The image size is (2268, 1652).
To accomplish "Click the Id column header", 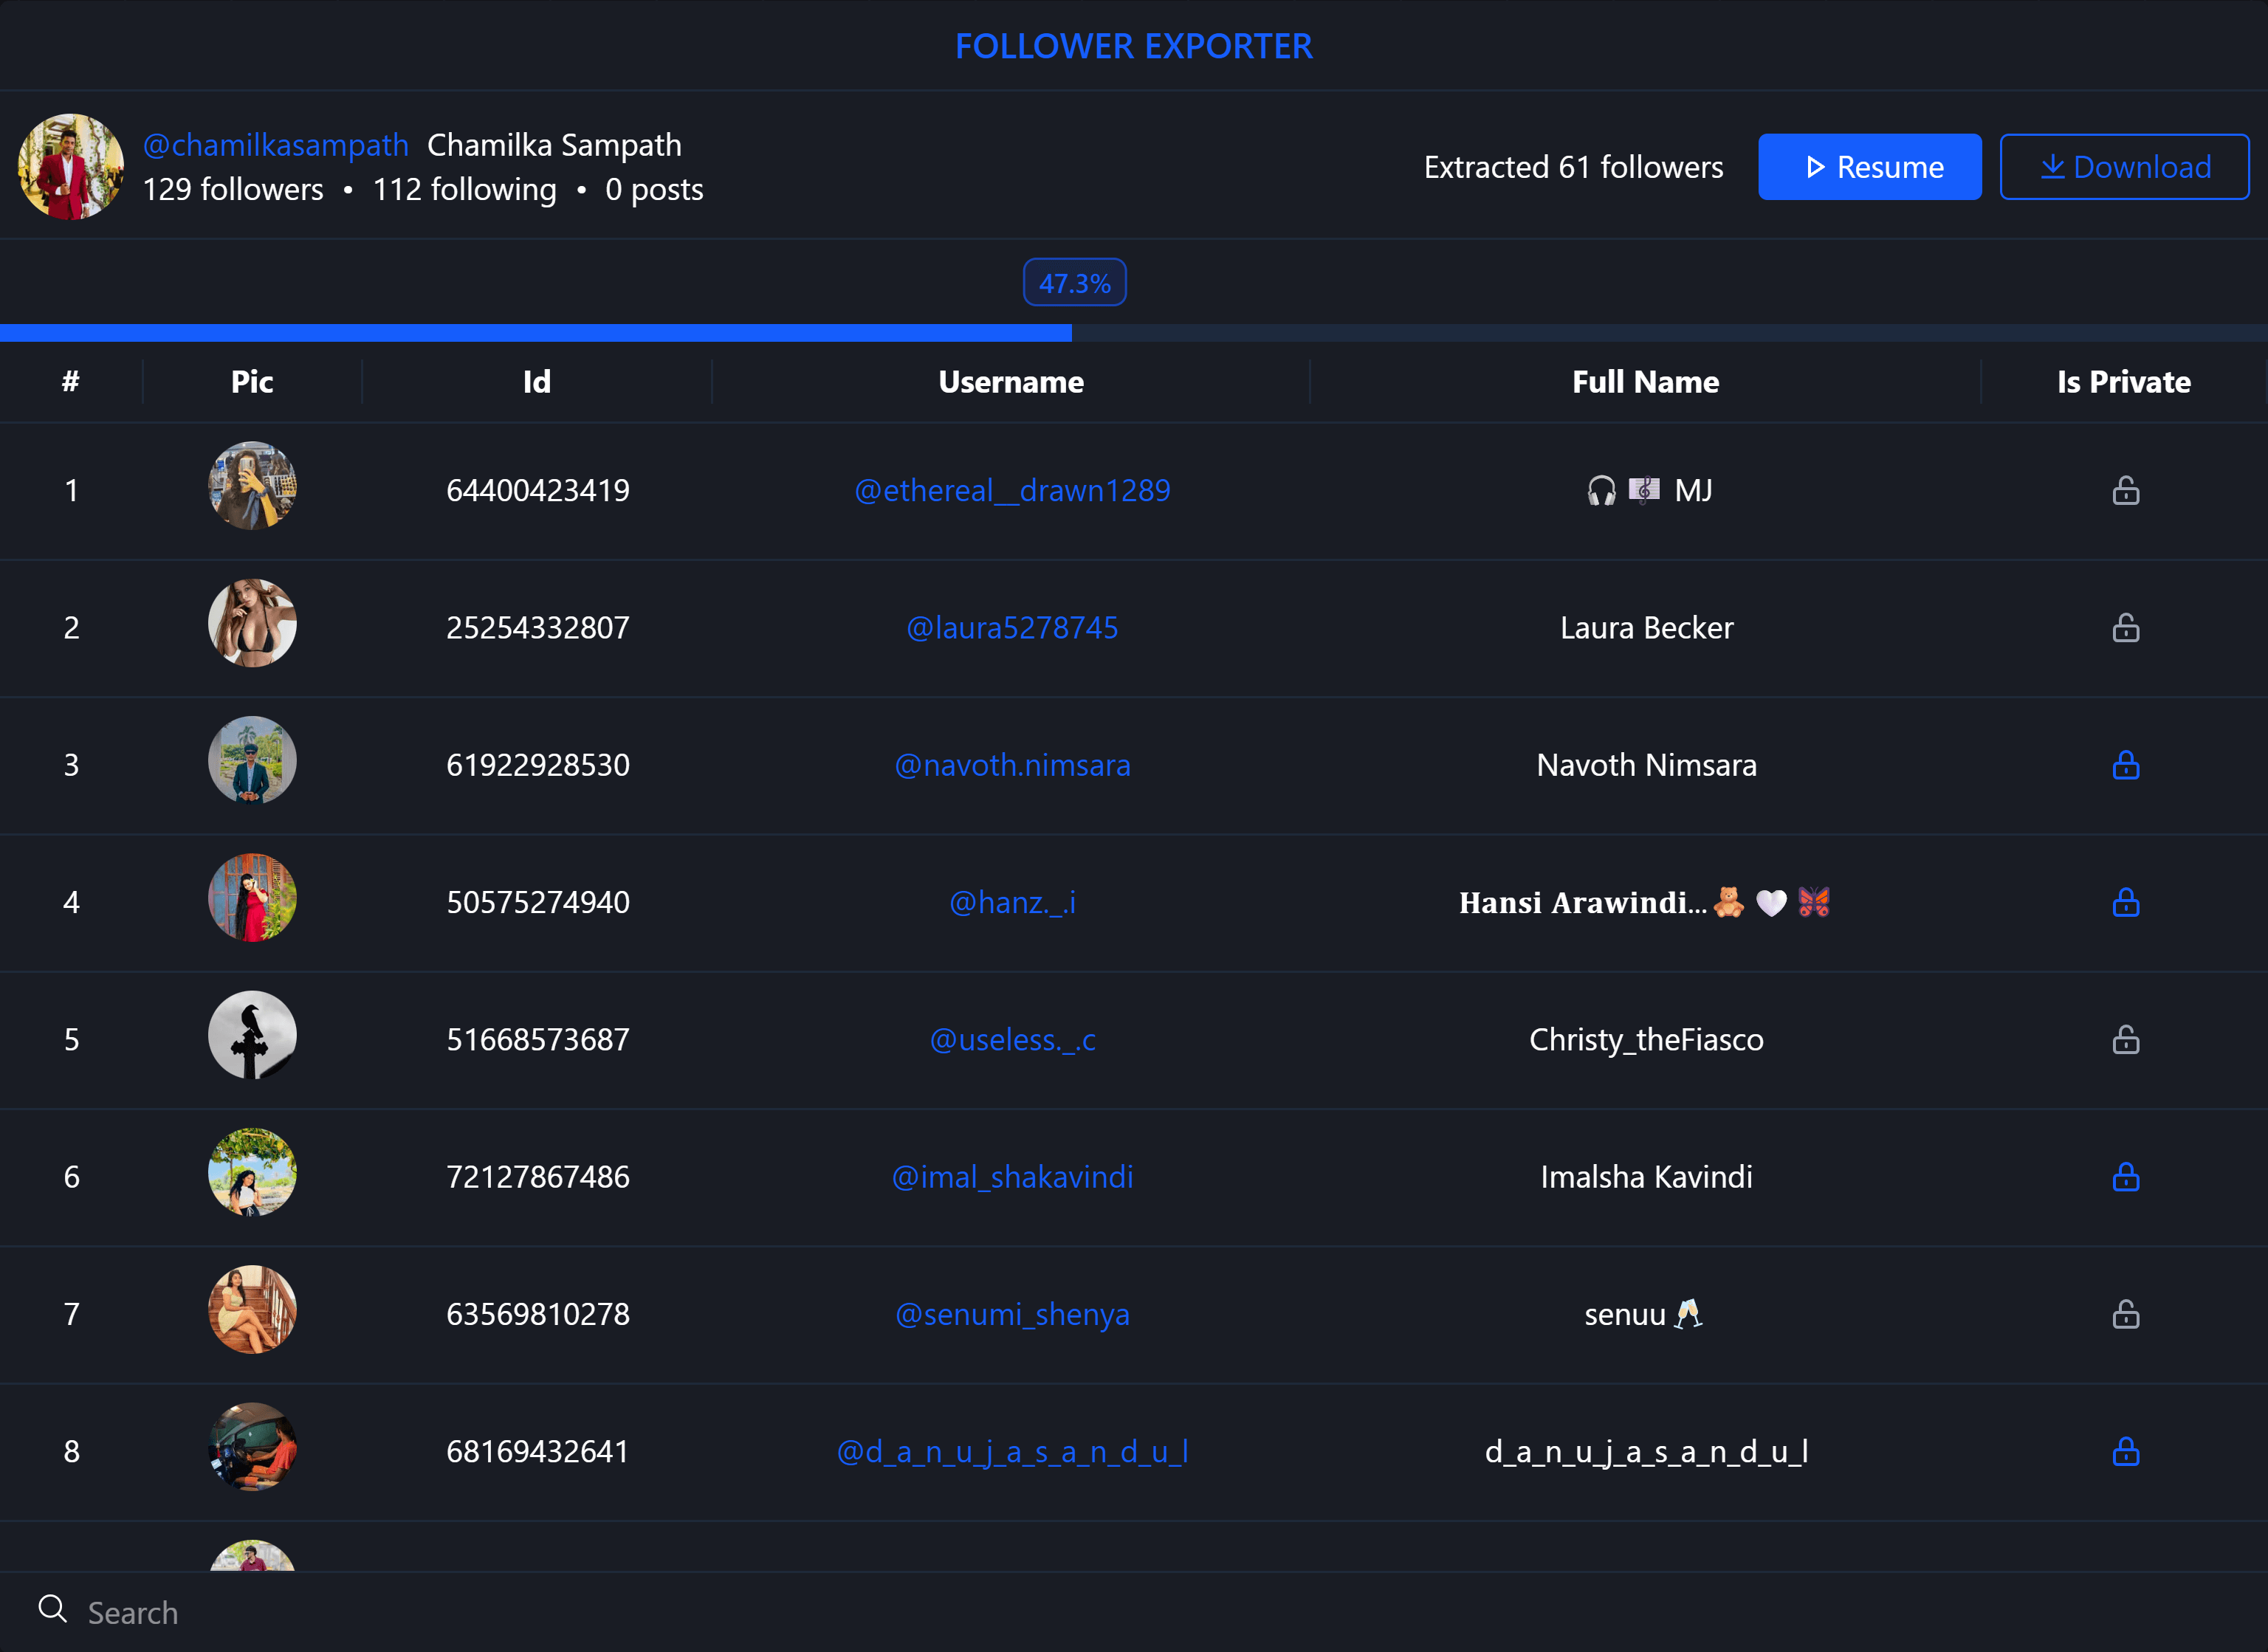I will [537, 382].
